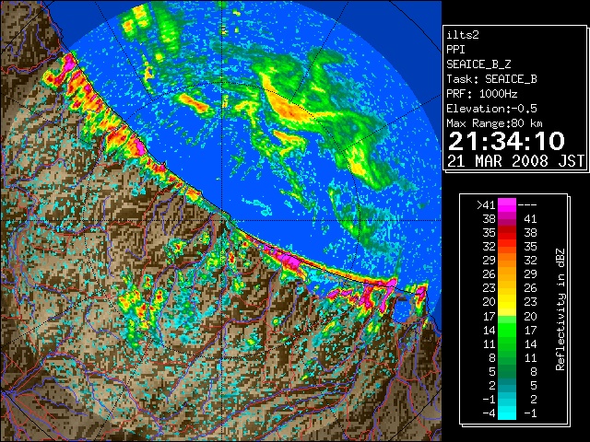Click the 'PPI' scan type label
Viewport: 590px width, 442px height.
tap(455, 50)
